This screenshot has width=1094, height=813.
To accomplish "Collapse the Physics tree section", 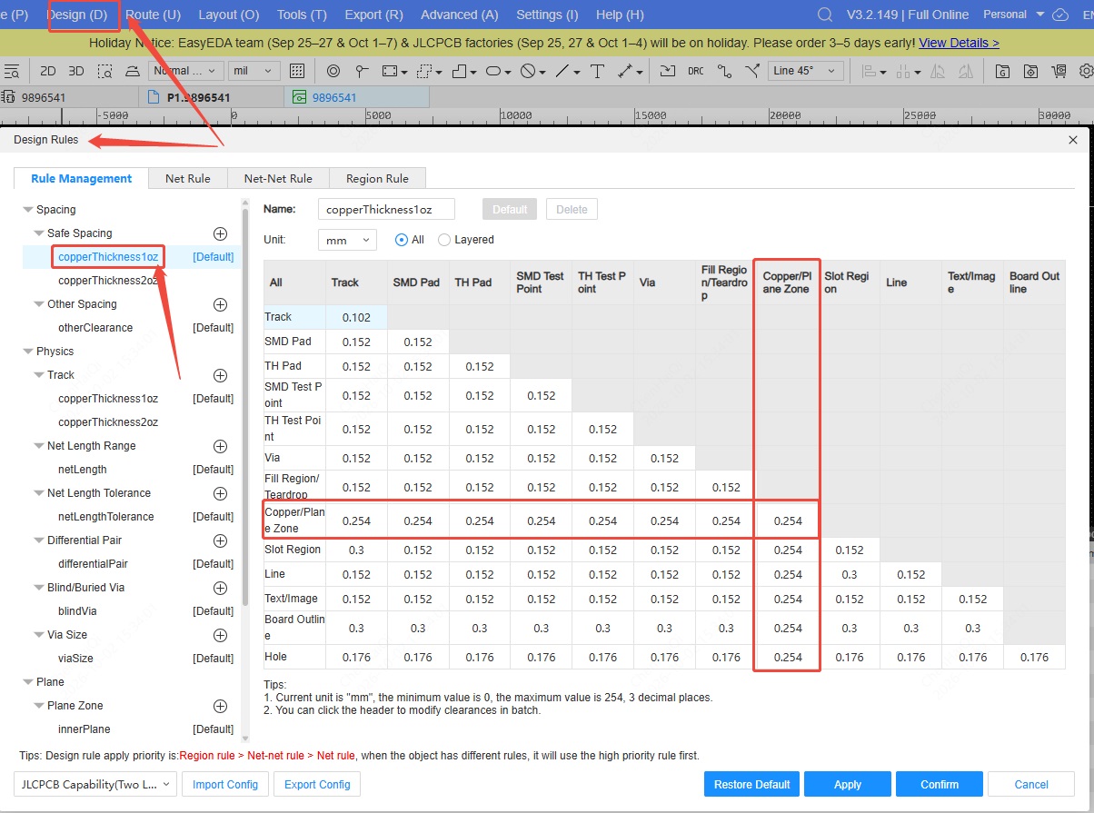I will coord(27,352).
